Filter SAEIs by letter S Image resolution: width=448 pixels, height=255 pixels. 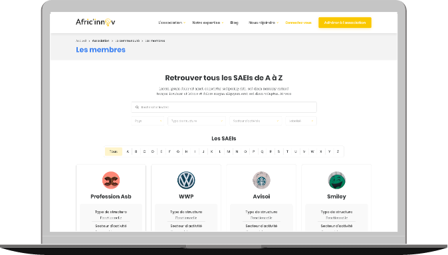[x=279, y=151]
